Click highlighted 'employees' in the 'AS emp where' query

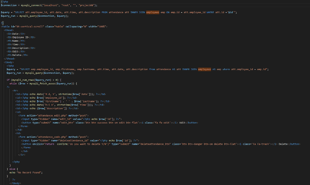[204, 69]
